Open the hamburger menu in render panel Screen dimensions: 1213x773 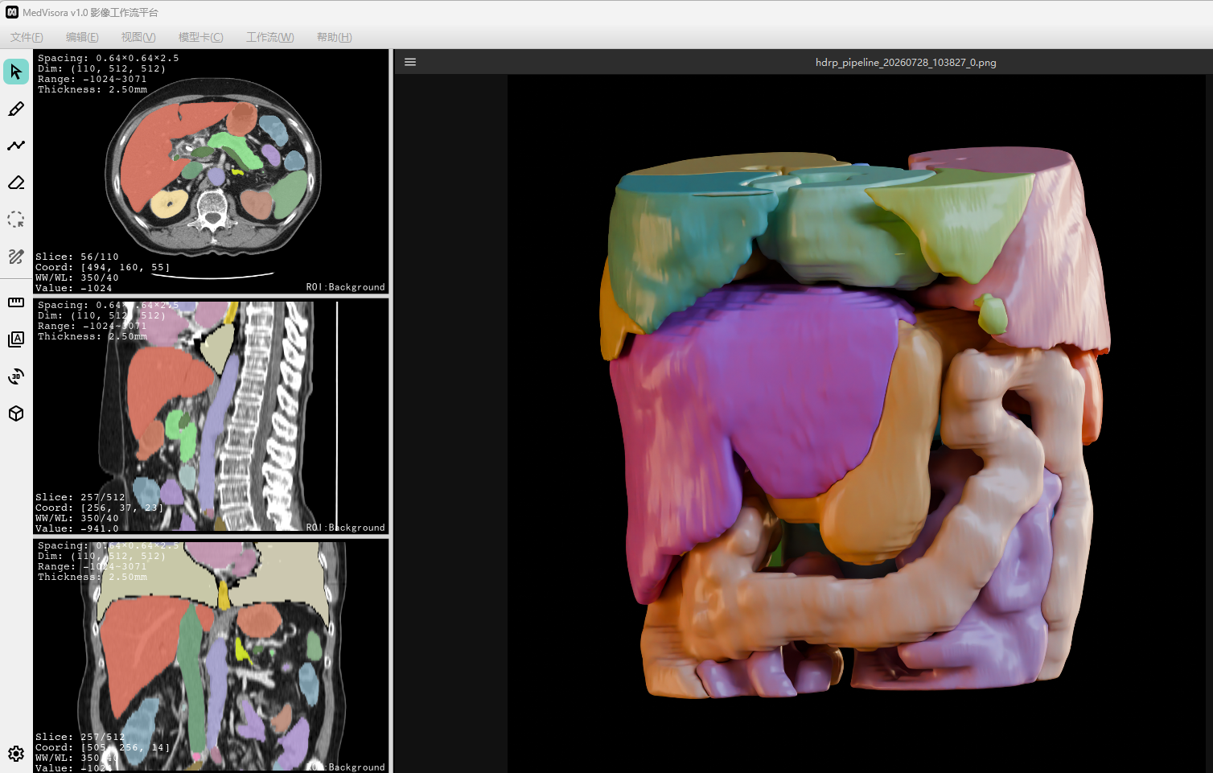[x=410, y=62]
